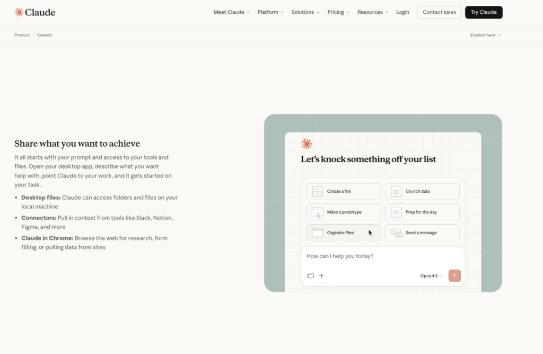
Task: Open the Platform menu
Action: coord(270,12)
